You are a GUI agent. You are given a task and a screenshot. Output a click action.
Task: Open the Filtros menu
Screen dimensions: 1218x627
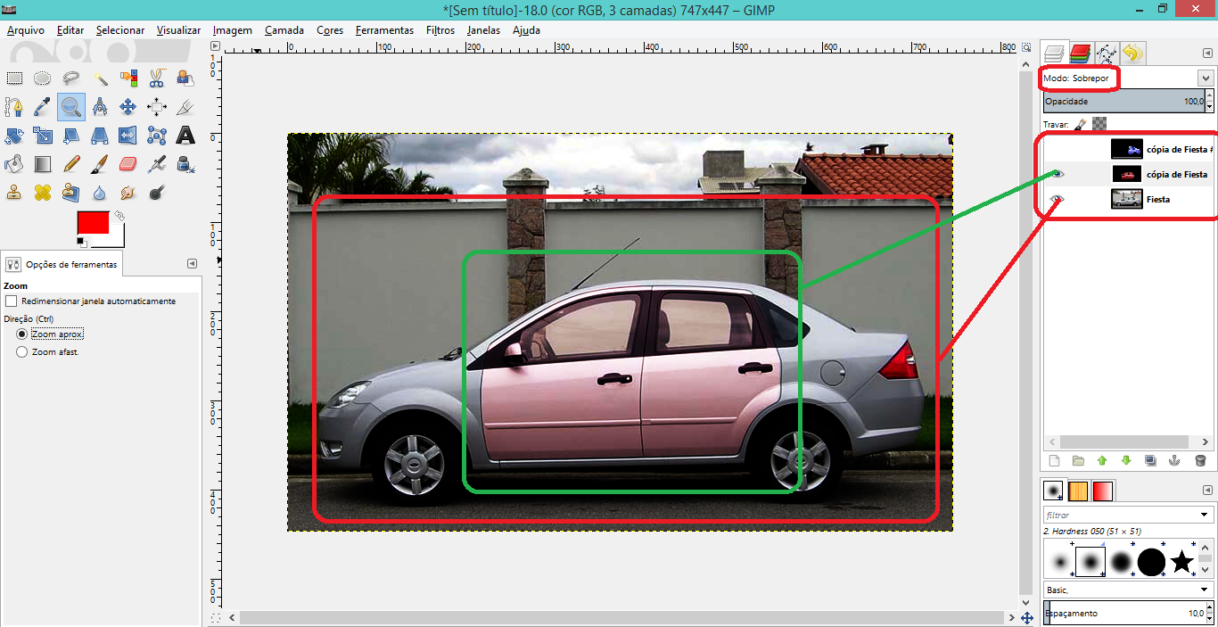click(x=440, y=30)
